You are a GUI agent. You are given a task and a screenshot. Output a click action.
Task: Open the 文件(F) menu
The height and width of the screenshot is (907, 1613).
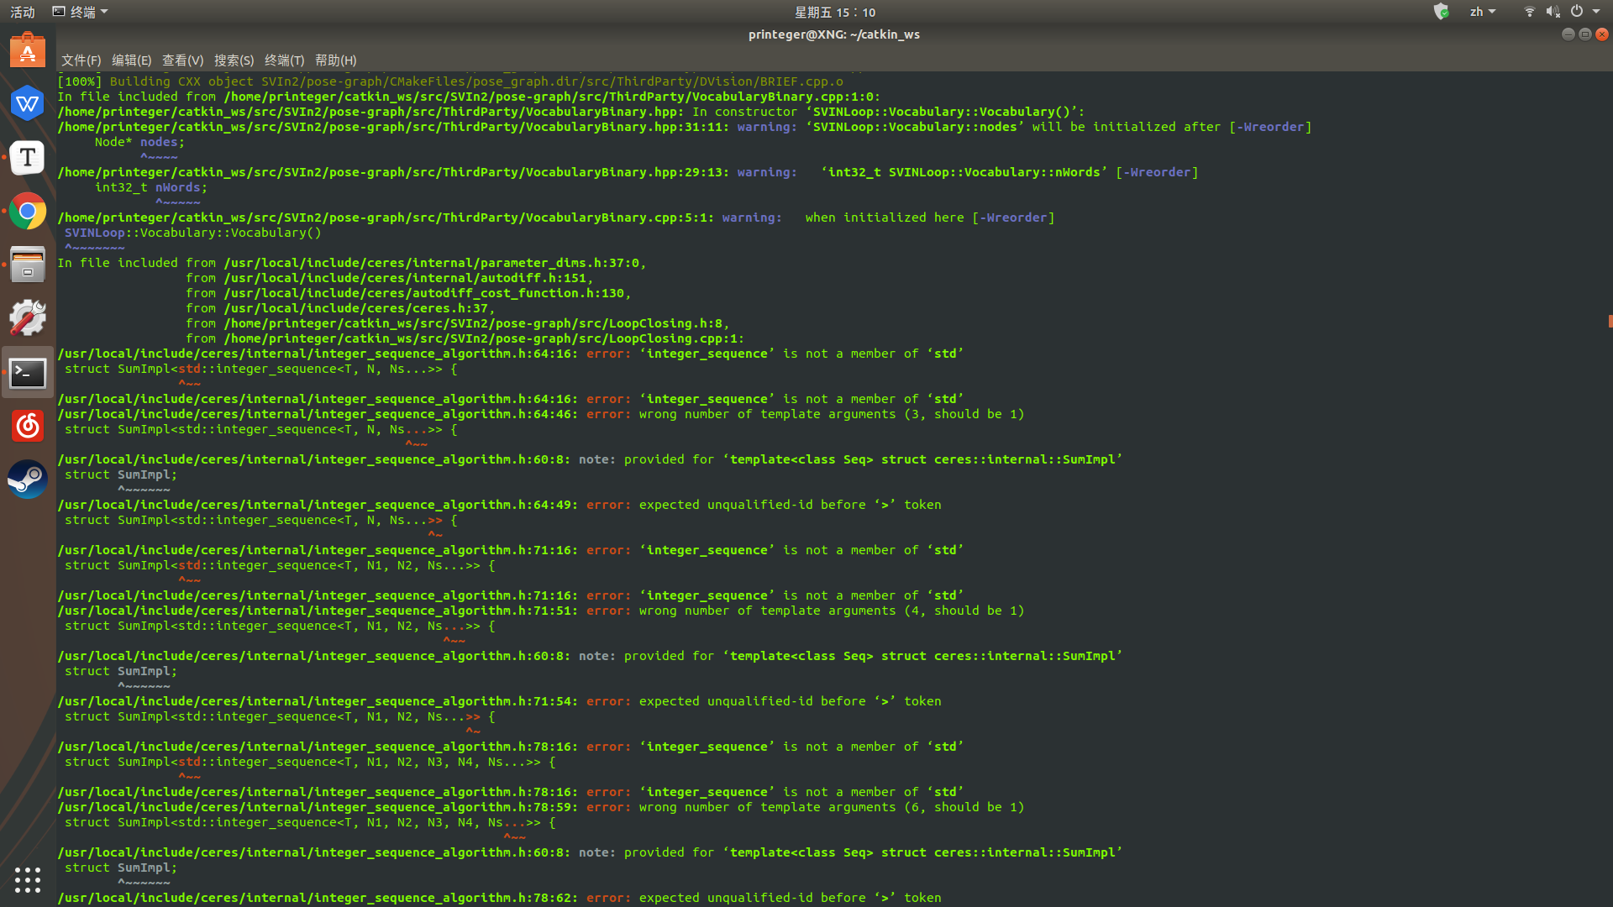point(81,60)
